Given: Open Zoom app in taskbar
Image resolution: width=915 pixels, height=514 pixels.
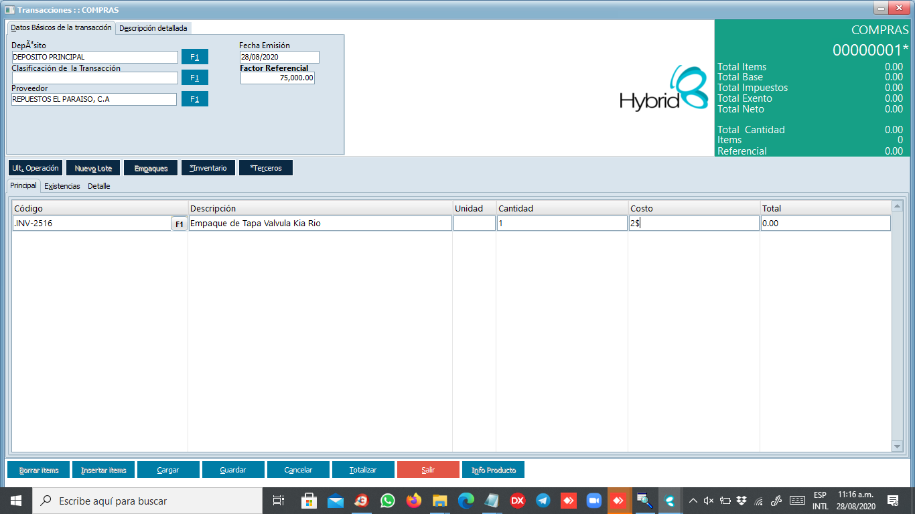Looking at the screenshot, I should pyautogui.click(x=593, y=500).
